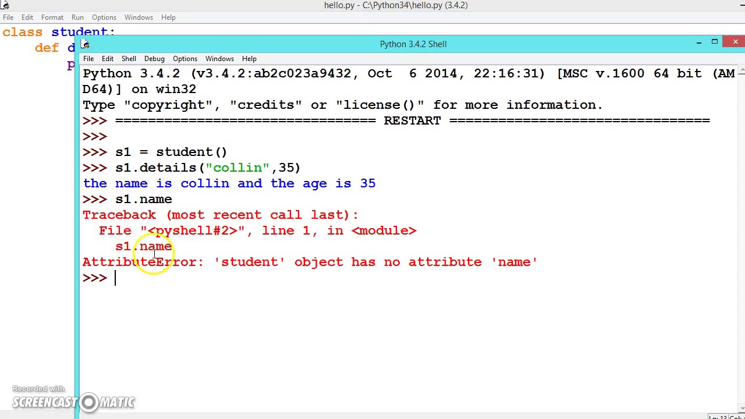This screenshot has width=745, height=419.
Task: Close the Python 3.4.2 Shell window
Action: pos(735,42)
